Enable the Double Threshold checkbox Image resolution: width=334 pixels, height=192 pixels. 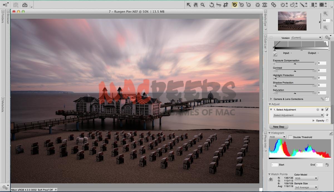(290, 137)
